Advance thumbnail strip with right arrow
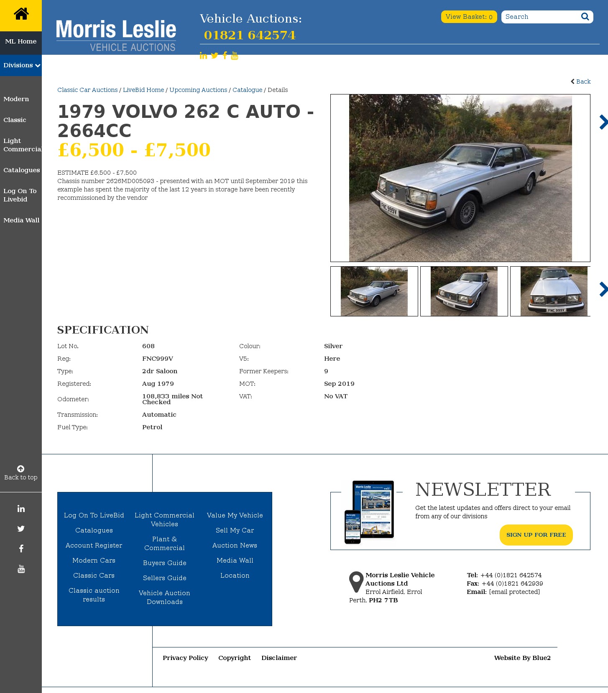This screenshot has width=608, height=693. pos(603,289)
